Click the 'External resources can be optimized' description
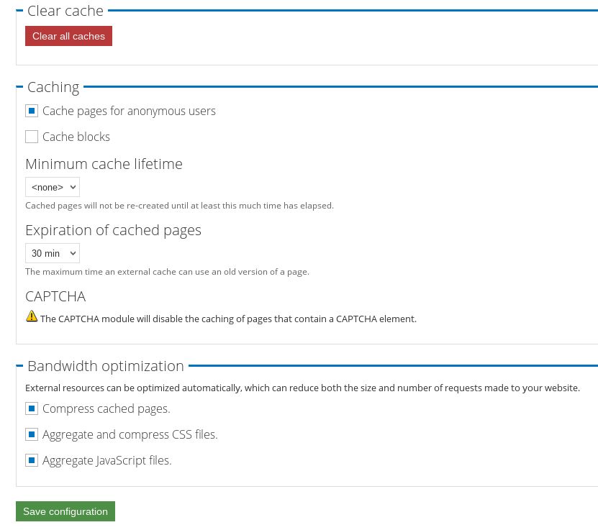Image resolution: width=598 pixels, height=530 pixels. coord(302,388)
